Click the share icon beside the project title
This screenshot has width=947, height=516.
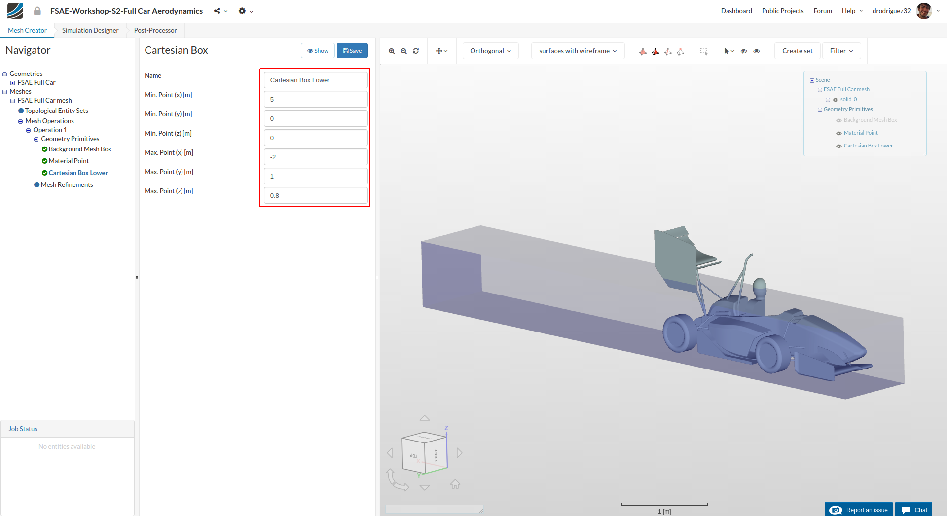tap(217, 11)
